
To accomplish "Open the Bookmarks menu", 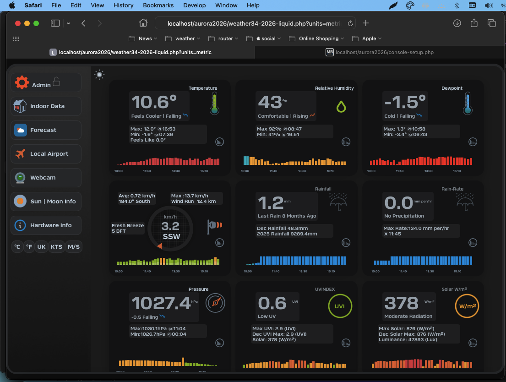I will coord(158,5).
